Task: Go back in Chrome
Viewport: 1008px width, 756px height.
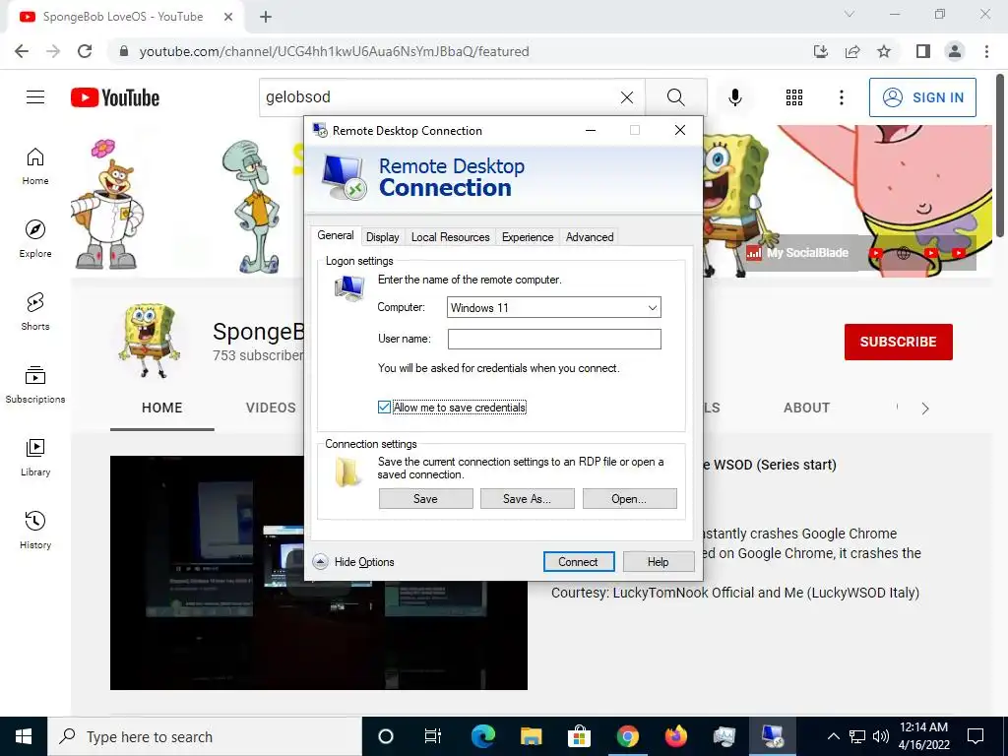Action: 22,51
